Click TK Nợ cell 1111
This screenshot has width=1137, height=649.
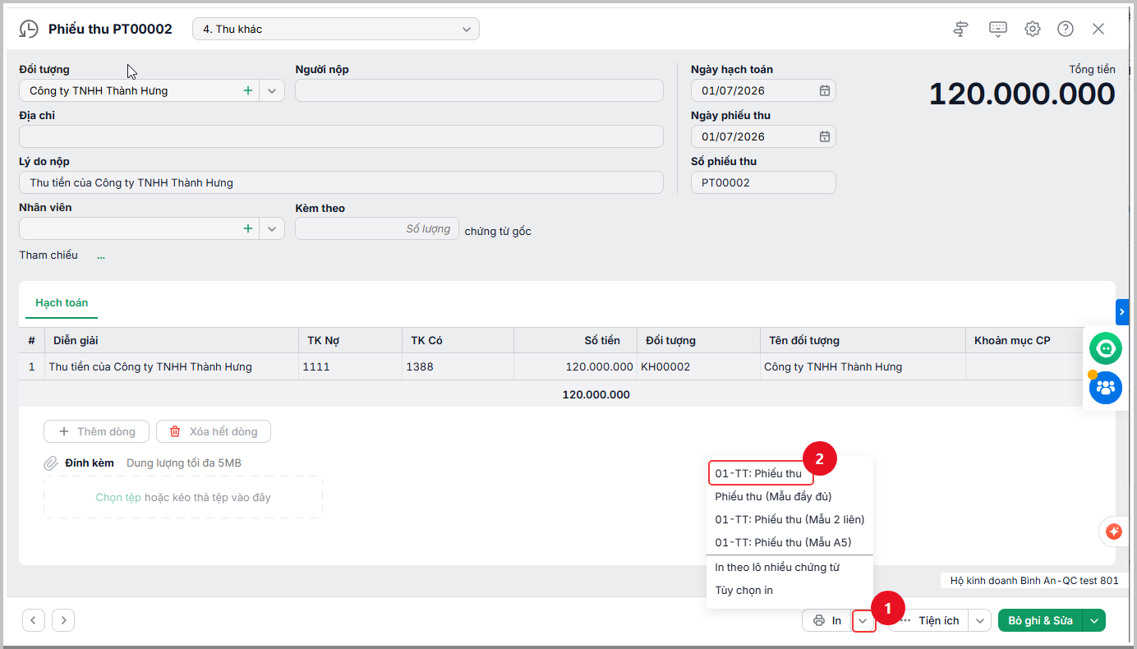pyautogui.click(x=350, y=366)
